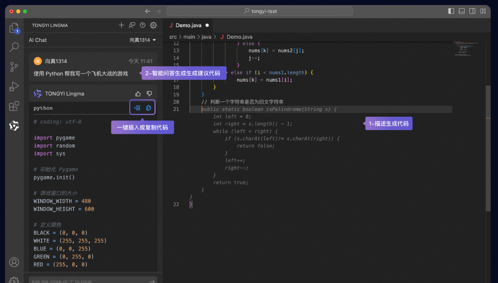This screenshot has height=283, width=498.
Task: Expand the java breadcrumb folder
Action: pos(207,37)
